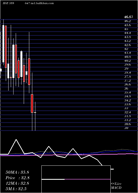Click the 43.8 axis label
Image resolution: width=138 pixels, height=193 pixels.
(128, 37)
